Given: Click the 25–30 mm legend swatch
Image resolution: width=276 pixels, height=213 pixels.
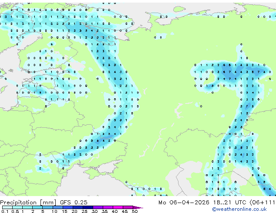Looking at the screenshot, I should click(88, 207).
